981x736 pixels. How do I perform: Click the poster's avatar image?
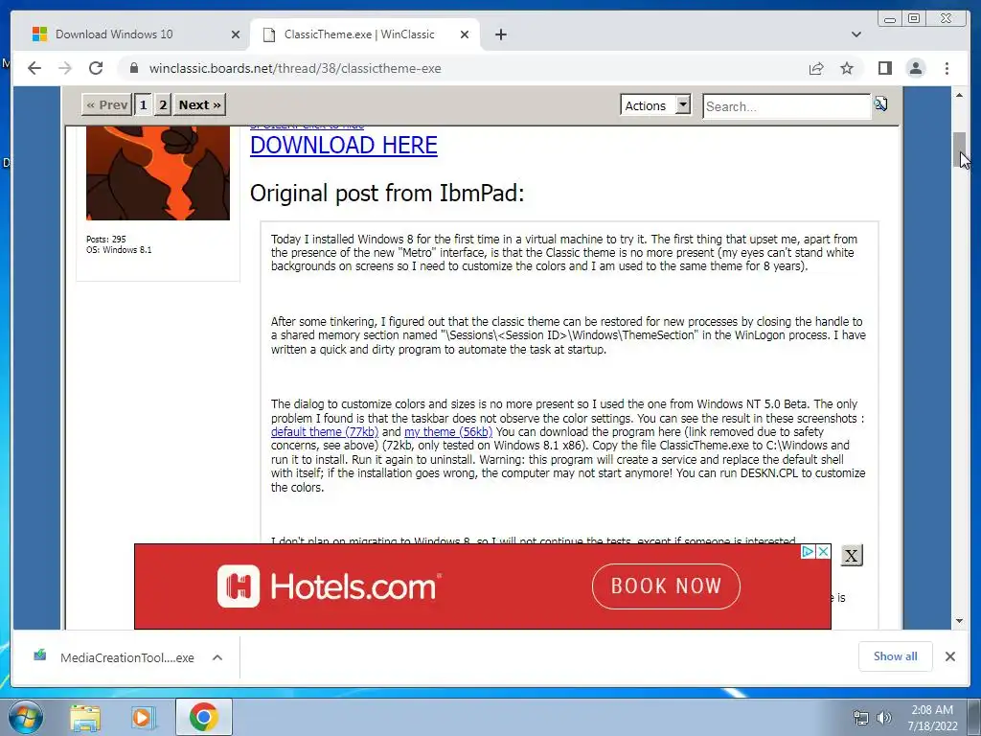(x=158, y=172)
